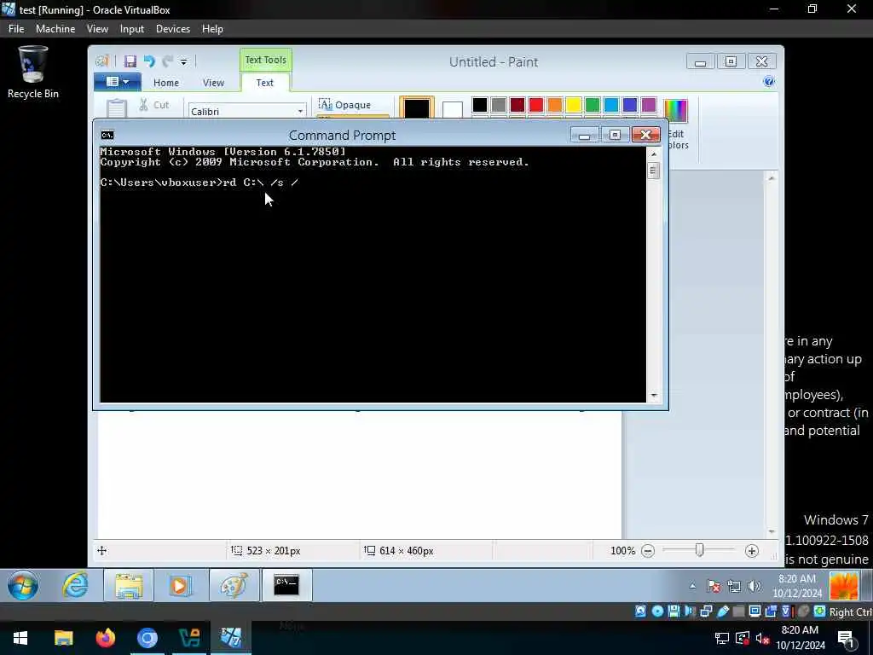
Task: Open the Customize Quick Access Toolbar dropdown
Action: [184, 61]
